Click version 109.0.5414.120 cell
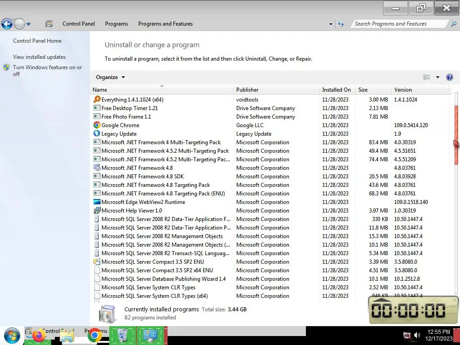Viewport: 460px width, 345px height. pos(411,125)
